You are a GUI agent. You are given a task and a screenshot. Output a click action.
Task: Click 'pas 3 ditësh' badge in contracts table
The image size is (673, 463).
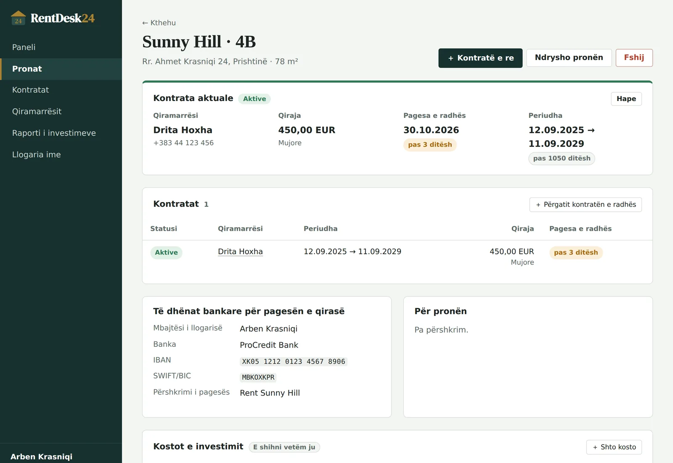pyautogui.click(x=576, y=253)
